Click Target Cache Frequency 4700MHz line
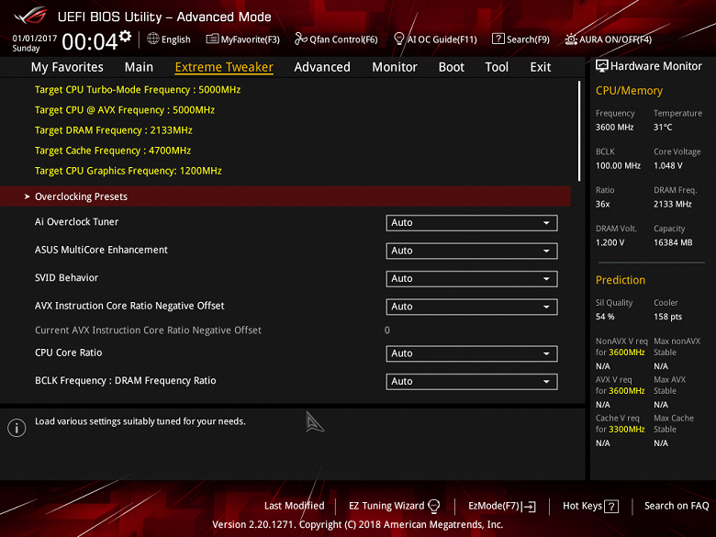Image resolution: width=716 pixels, height=537 pixels. [113, 151]
